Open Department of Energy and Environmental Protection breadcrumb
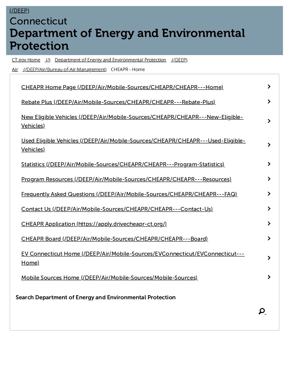Image resolution: width=289 pixels, height=374 pixels. click(x=110, y=60)
